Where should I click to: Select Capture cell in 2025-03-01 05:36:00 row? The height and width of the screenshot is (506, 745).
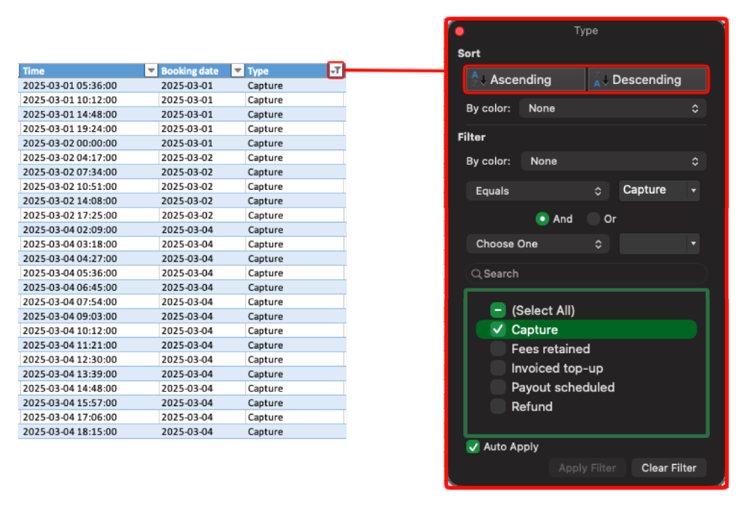[x=295, y=85]
